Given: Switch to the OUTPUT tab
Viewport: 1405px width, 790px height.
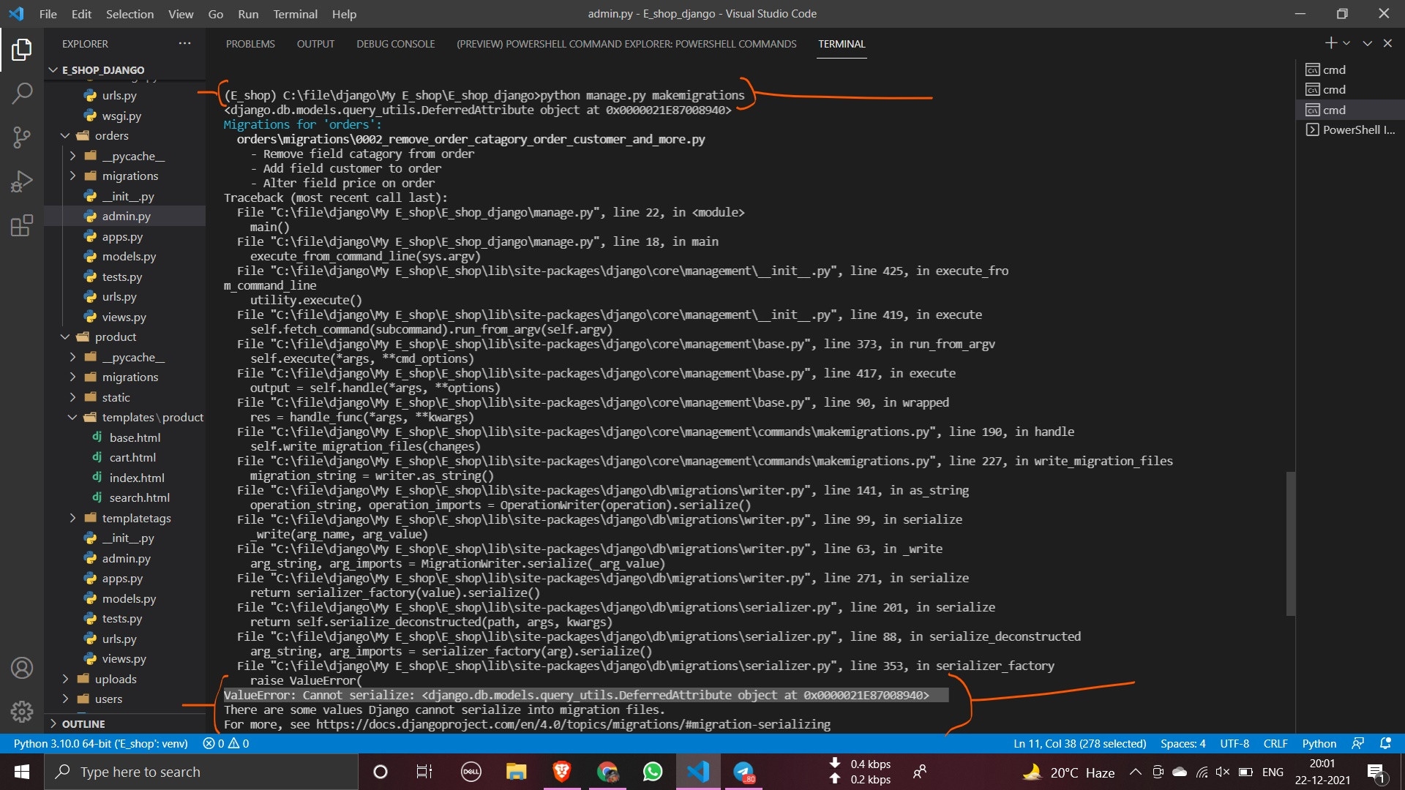Looking at the screenshot, I should coord(315,43).
